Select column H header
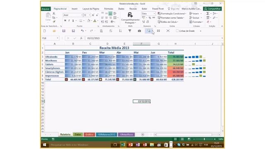265x149 pixels. tap(176, 44)
